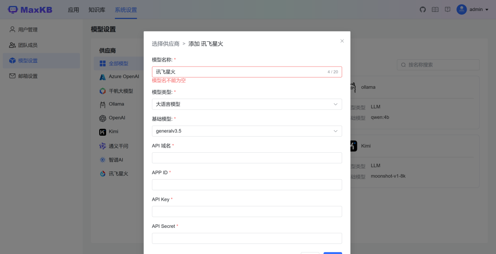
Task: Click the 模型名不能为空 error message
Action: [x=169, y=81]
